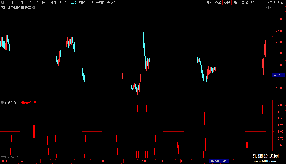Select the 60分钟 period tab

pos(63,2)
